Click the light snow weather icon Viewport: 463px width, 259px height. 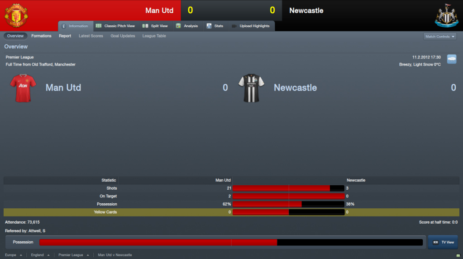(452, 59)
